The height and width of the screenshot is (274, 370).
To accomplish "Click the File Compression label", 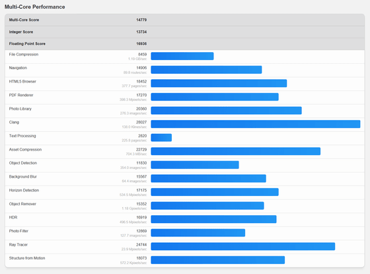I will (24, 54).
